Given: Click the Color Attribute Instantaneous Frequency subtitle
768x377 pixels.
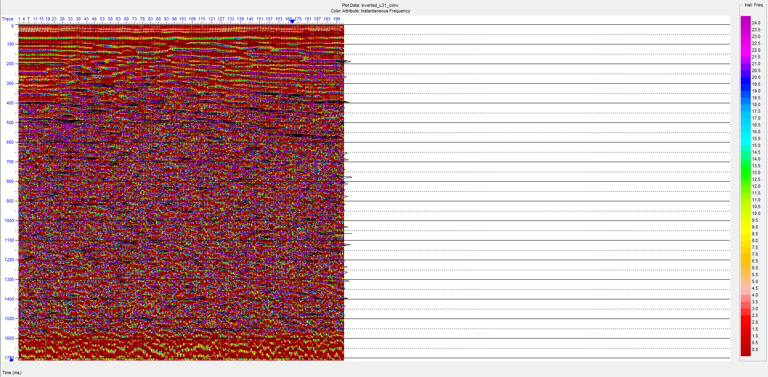Looking at the screenshot, I should pos(370,11).
